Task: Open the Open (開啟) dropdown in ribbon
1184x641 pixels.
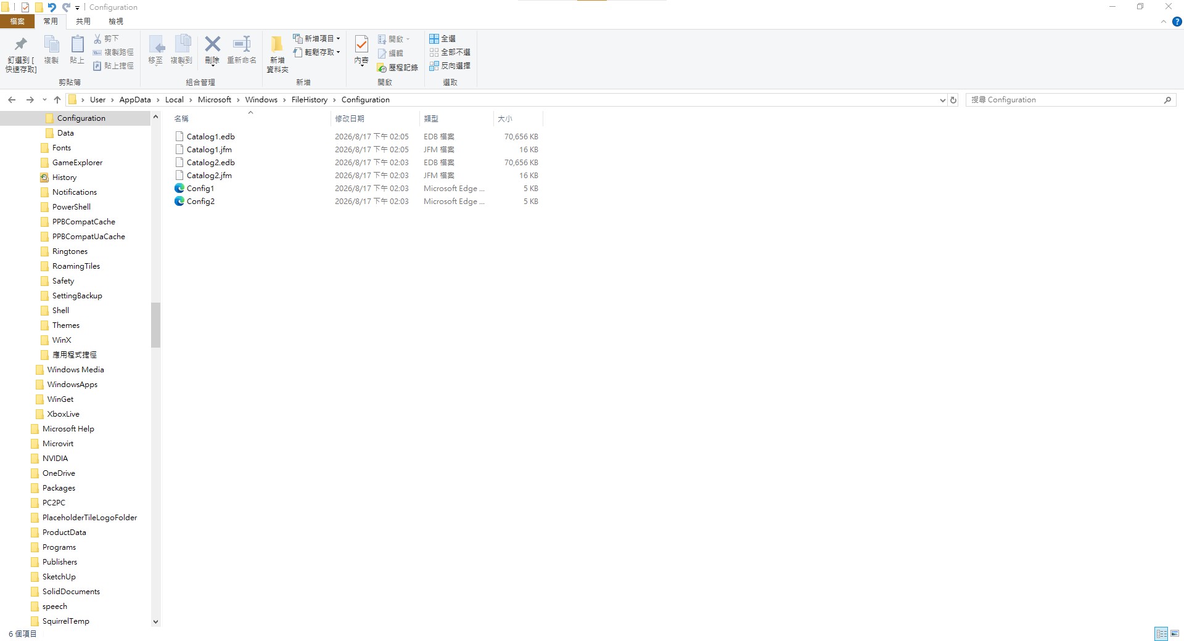Action: click(x=393, y=39)
